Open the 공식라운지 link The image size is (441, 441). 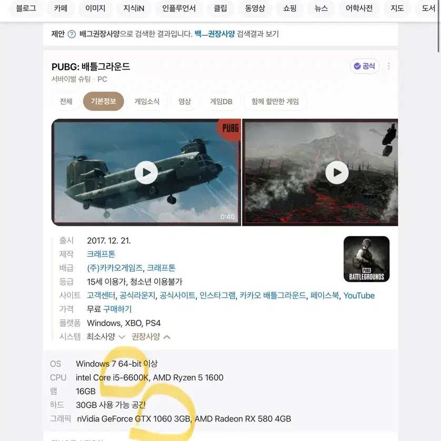coord(137,296)
